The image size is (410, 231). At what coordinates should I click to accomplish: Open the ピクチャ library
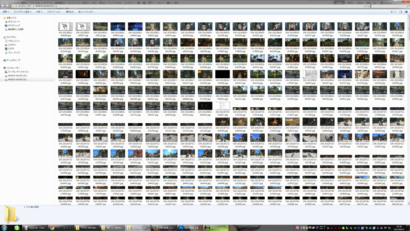(x=12, y=45)
